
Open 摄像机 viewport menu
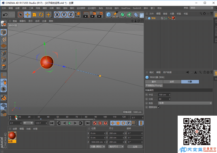coord(23,21)
